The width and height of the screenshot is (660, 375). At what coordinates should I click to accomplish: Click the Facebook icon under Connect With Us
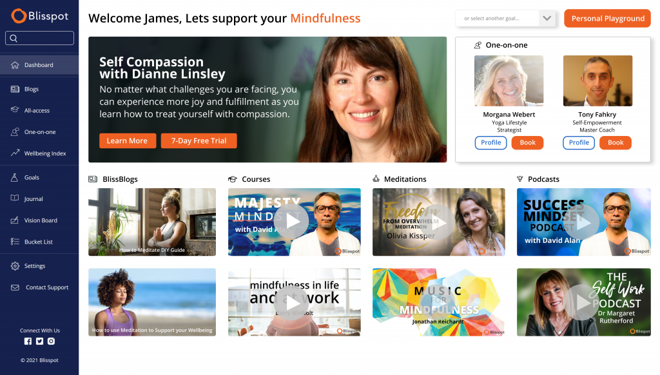(28, 341)
